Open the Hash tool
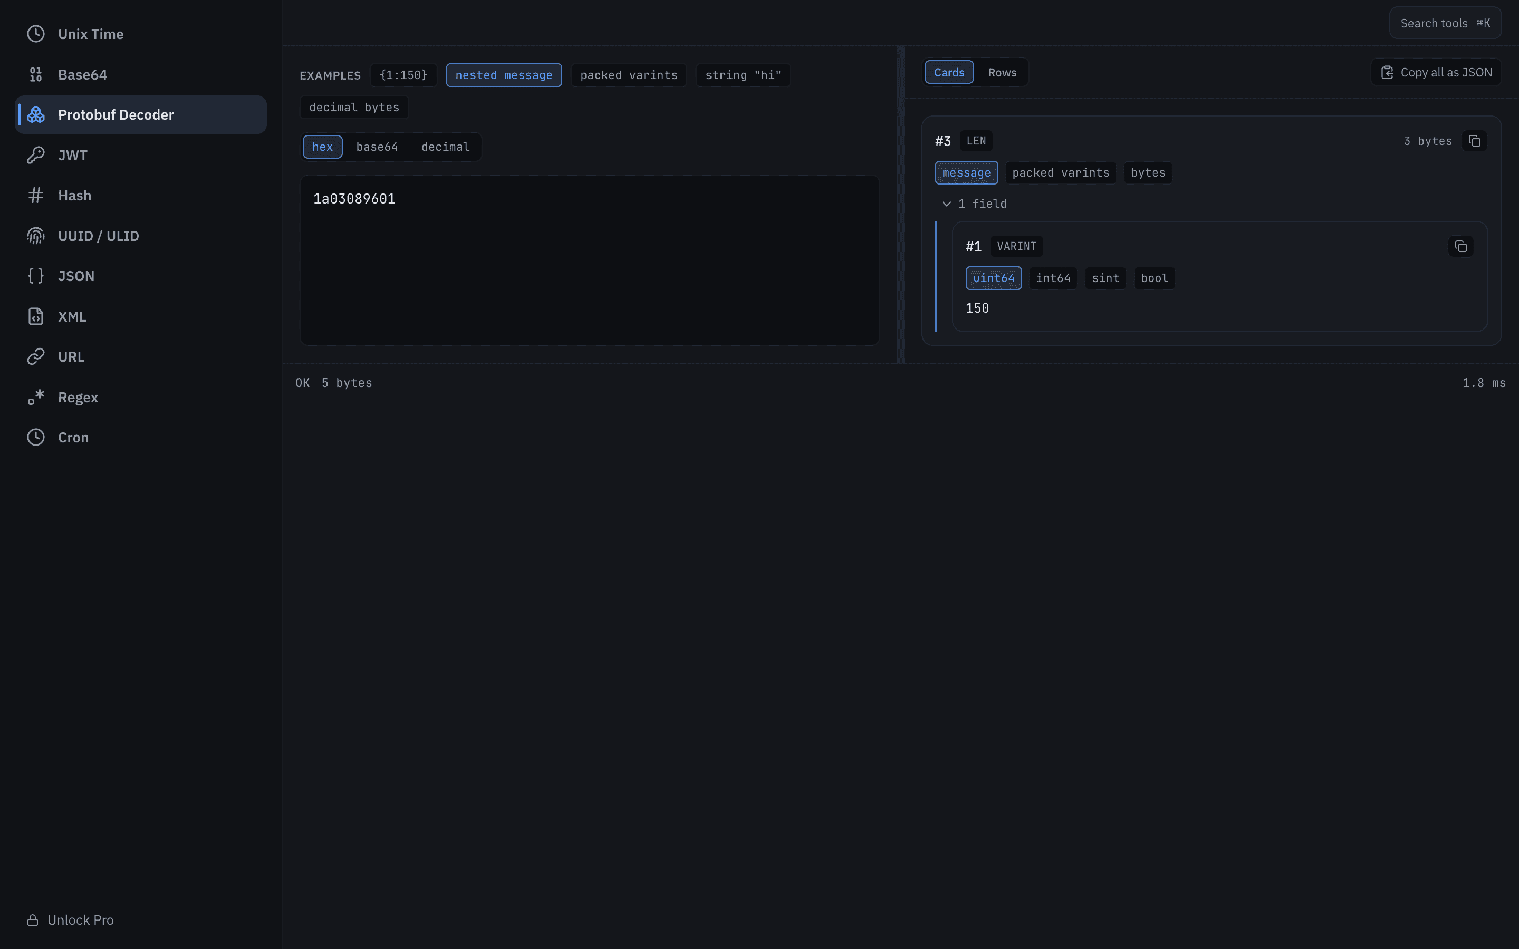The width and height of the screenshot is (1519, 949). tap(141, 195)
